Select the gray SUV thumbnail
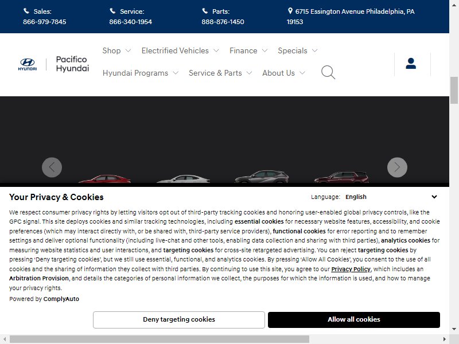The width and height of the screenshot is (459, 344). tap(262, 177)
